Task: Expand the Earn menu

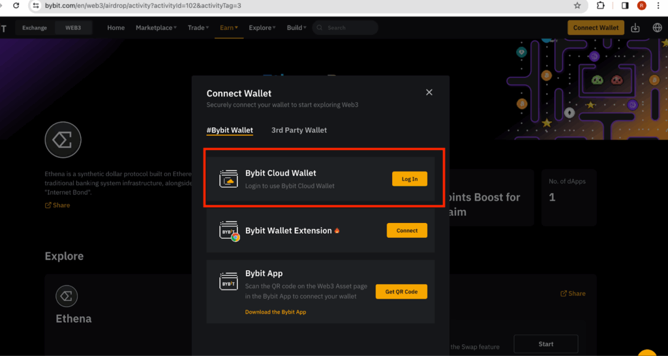Action: [229, 27]
